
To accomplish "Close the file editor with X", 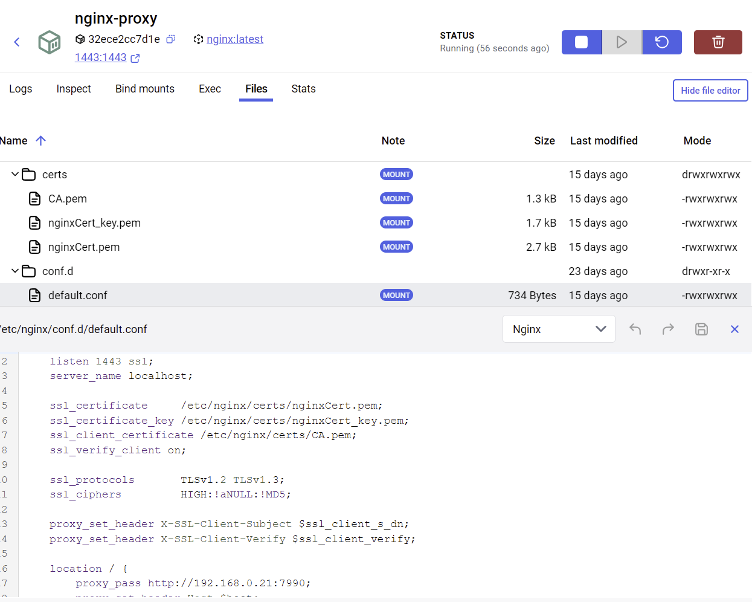I will pos(734,329).
